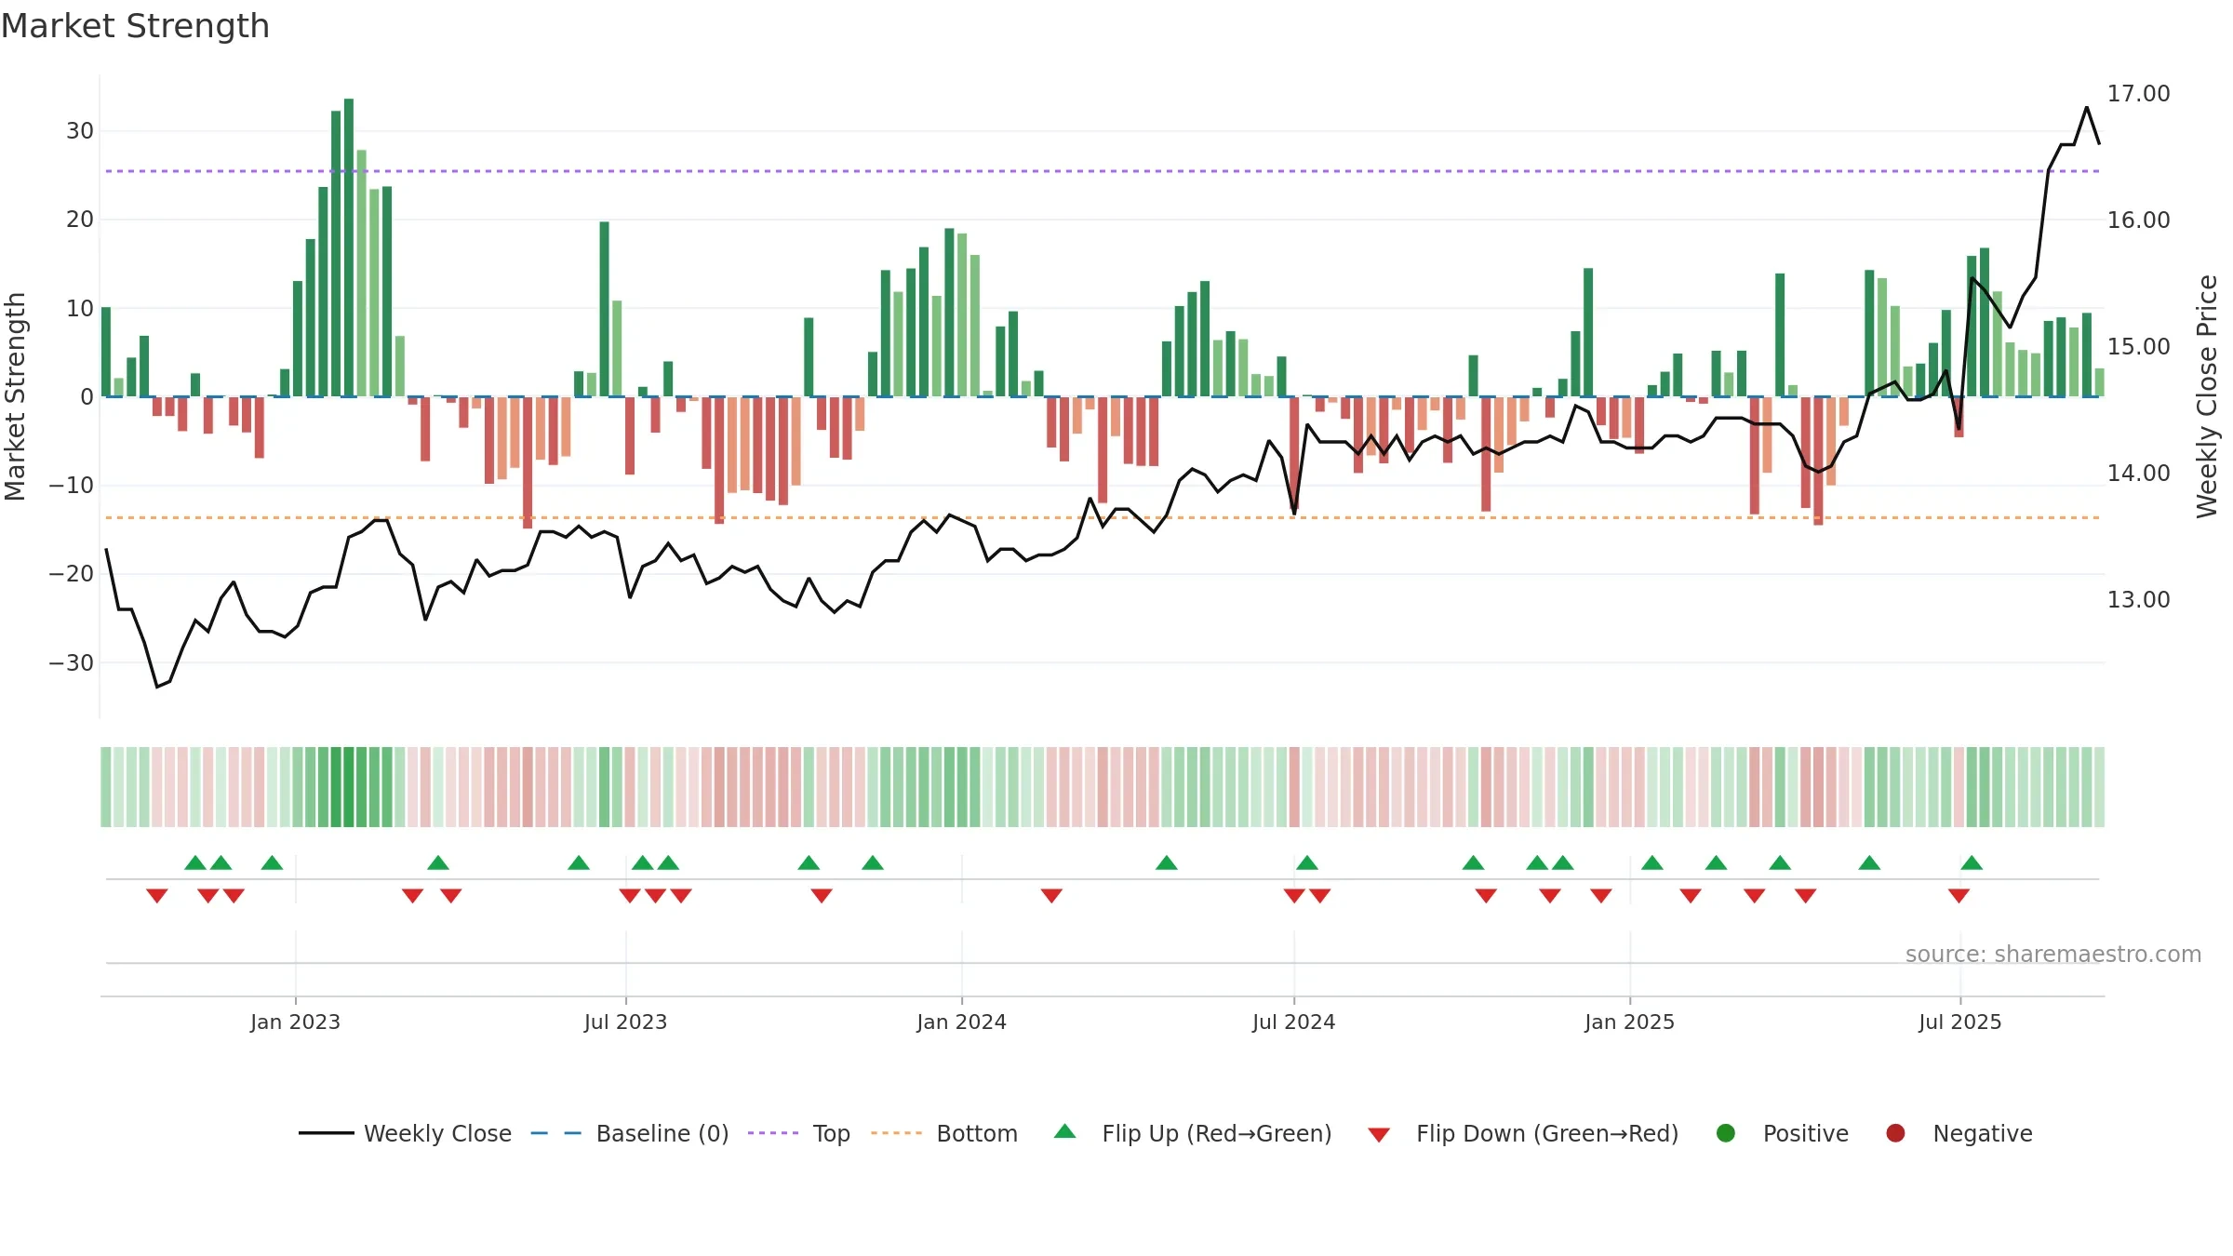This screenshot has width=2233, height=1256.
Task: Toggle the Bottom dotted-line legend entry
Action: pyautogui.click(x=943, y=1133)
